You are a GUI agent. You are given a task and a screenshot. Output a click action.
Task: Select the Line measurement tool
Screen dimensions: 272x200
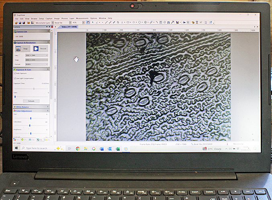[106, 22]
